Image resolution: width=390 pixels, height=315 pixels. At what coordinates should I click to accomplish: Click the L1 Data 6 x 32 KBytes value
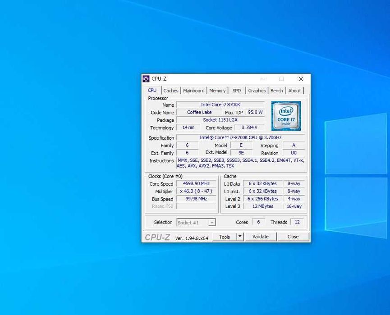tap(263, 183)
